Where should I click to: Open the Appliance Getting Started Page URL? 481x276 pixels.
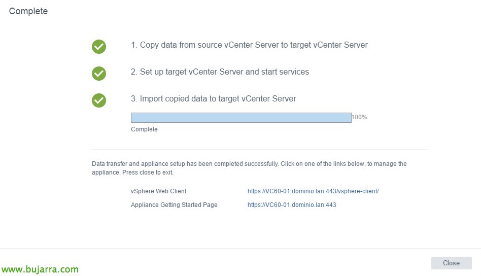292,205
